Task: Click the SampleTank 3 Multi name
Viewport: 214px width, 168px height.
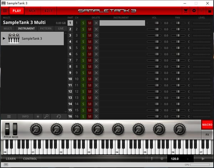Action: pos(24,22)
